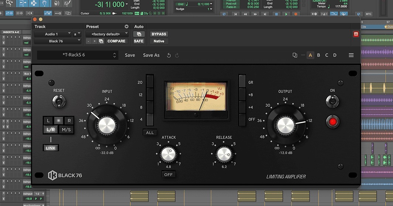
Task: Click the redo arrow in T-RackS toolbar
Action: point(177,55)
